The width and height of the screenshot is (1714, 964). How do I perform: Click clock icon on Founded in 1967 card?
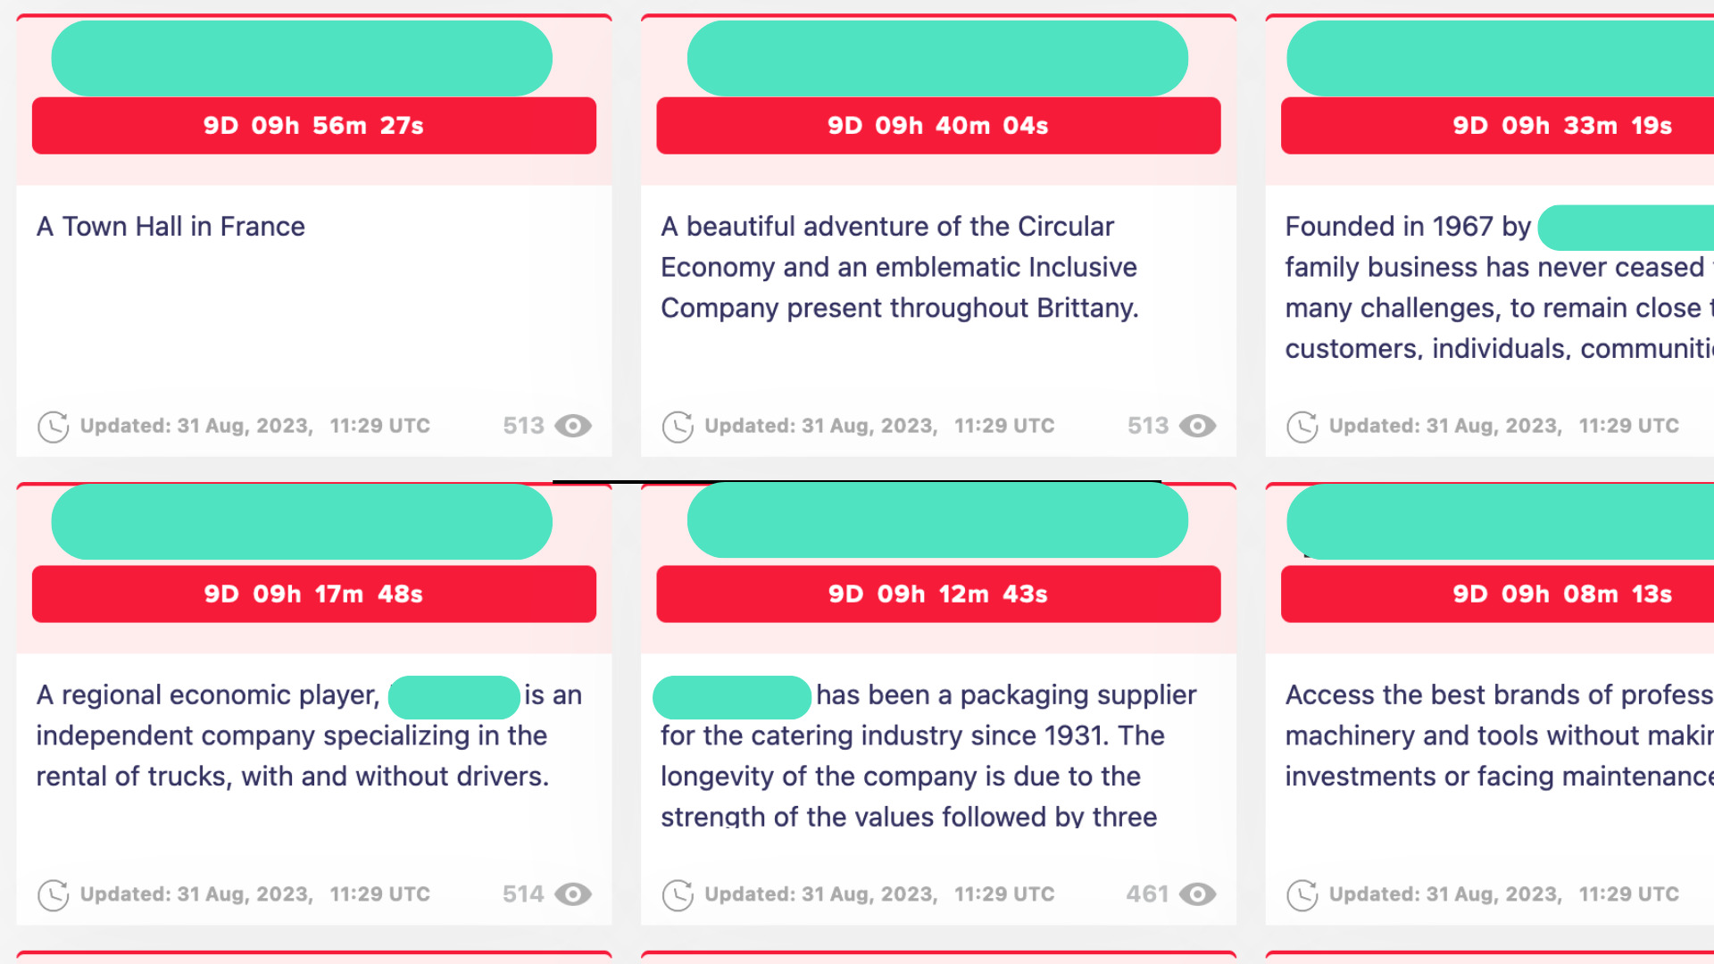1302,427
